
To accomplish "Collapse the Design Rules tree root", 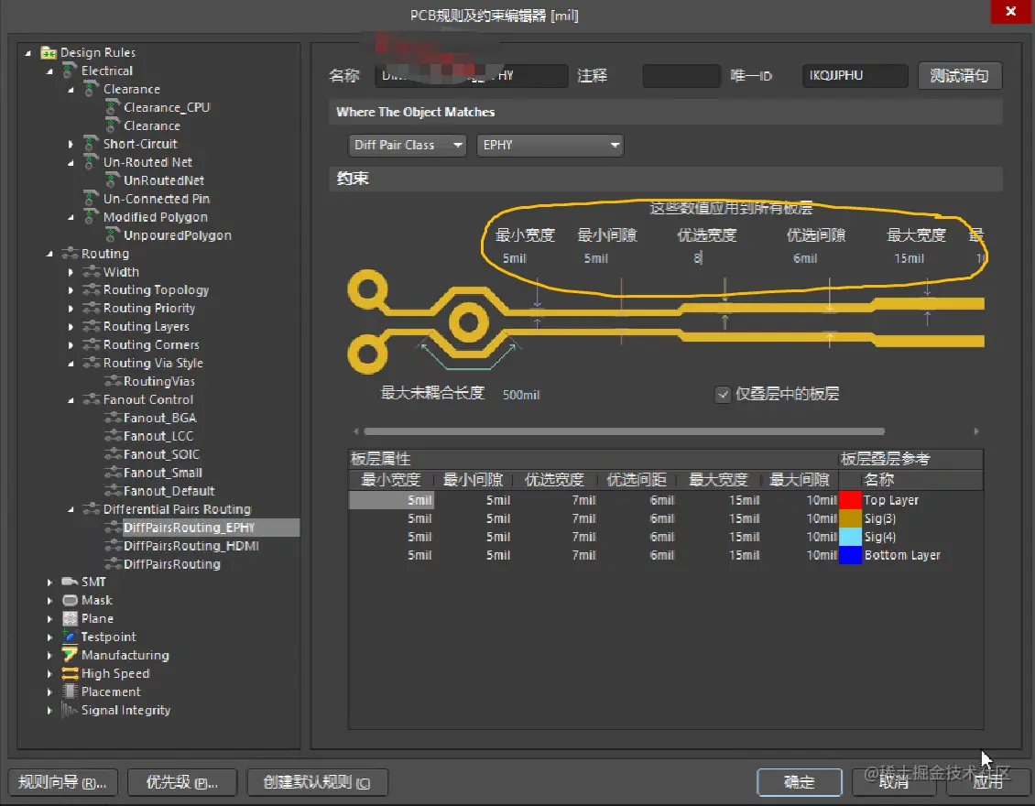I will tap(27, 53).
